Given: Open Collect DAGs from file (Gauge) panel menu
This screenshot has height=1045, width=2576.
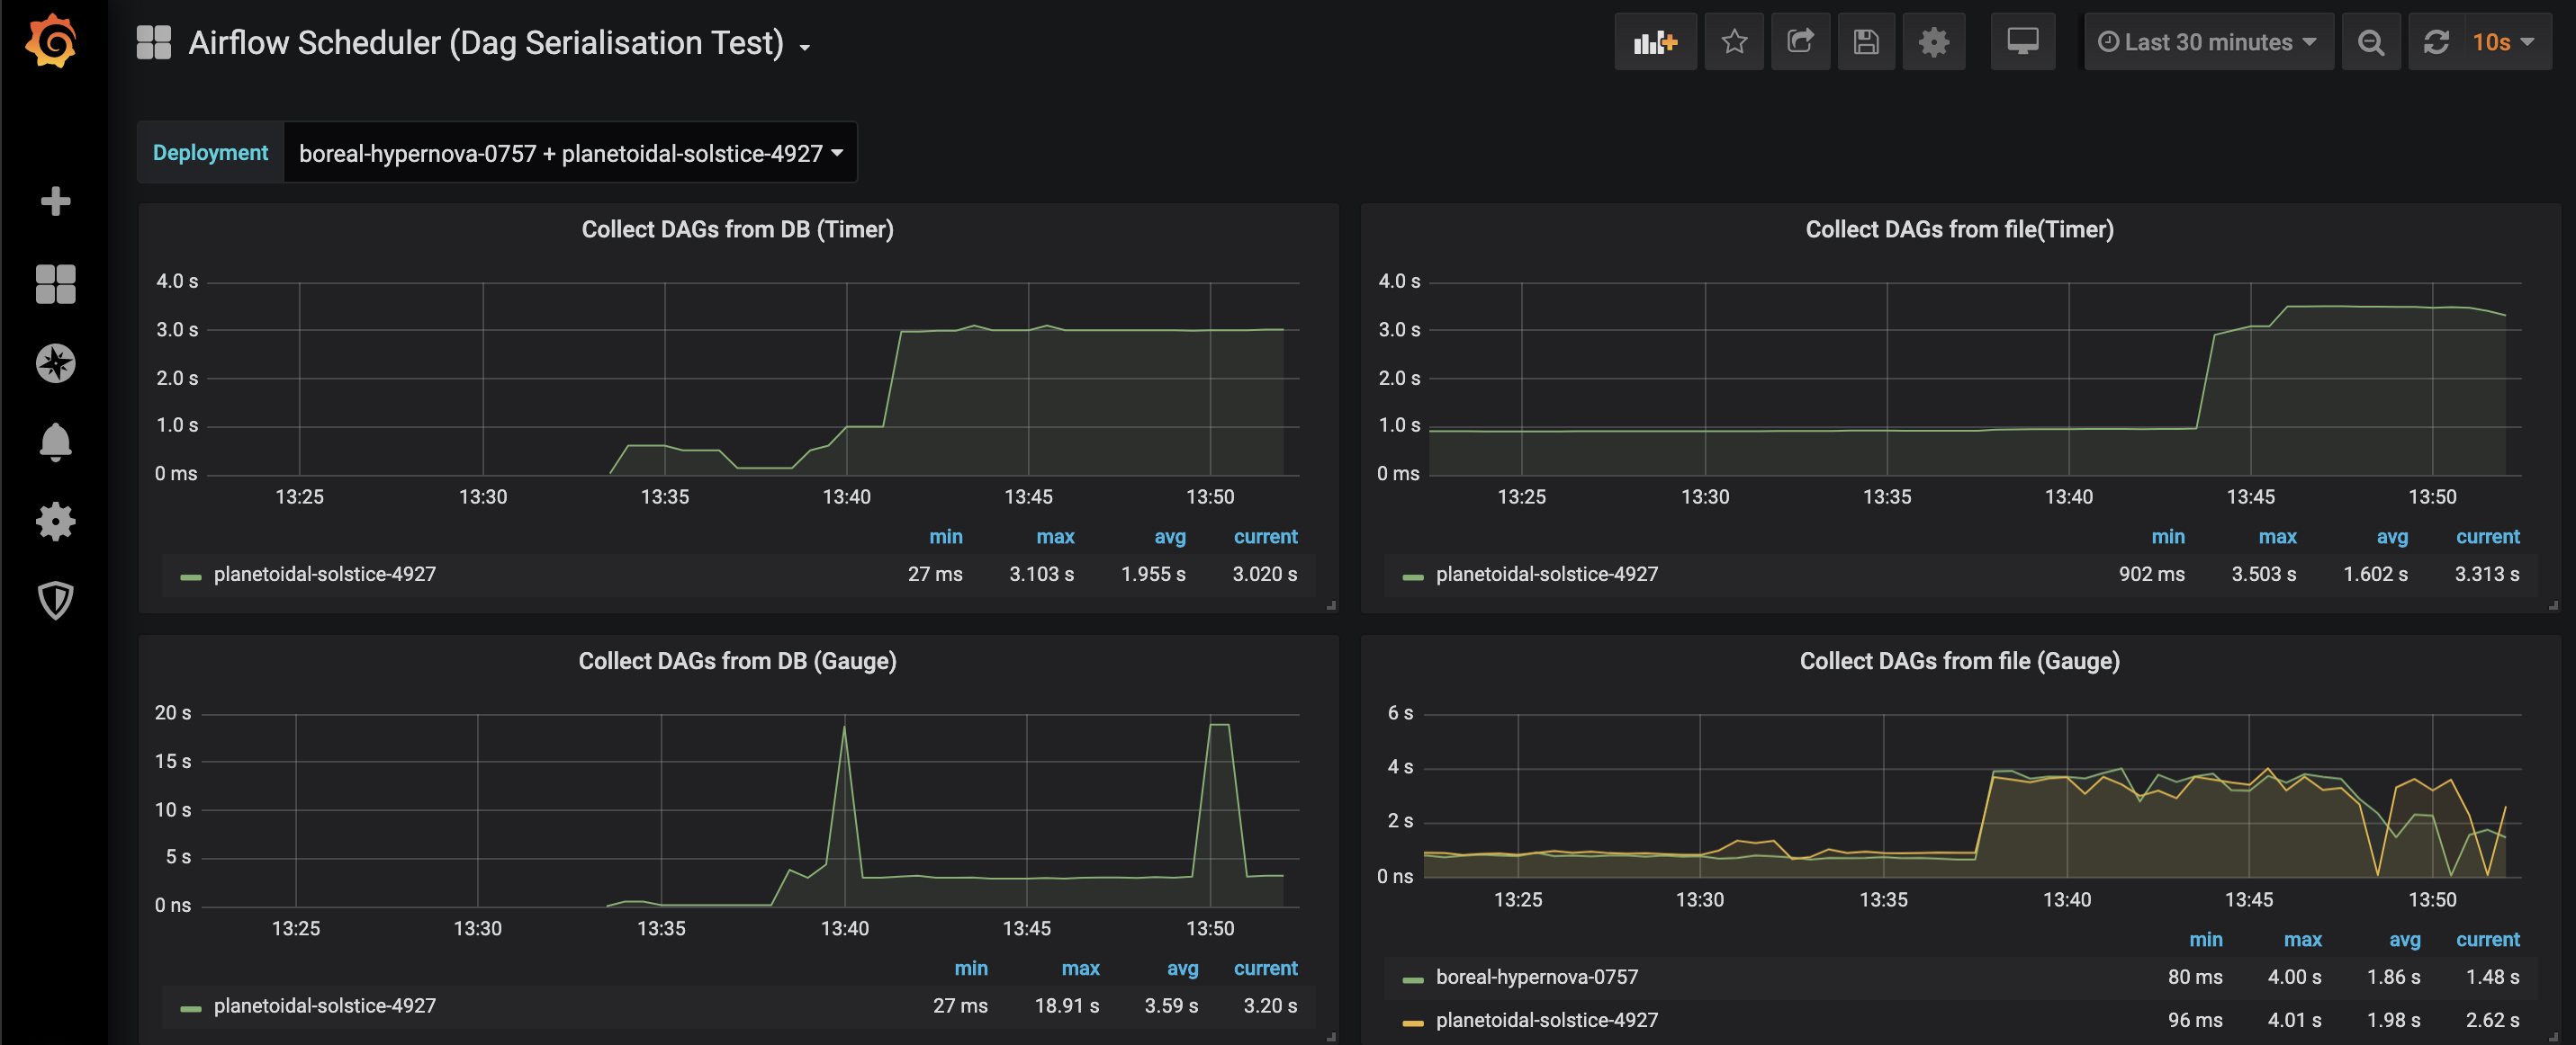Looking at the screenshot, I should click(1959, 661).
